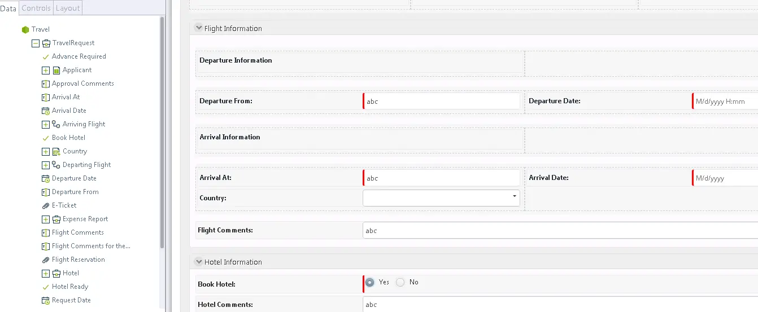Select the Flight Reservation tree item
This screenshot has width=758, height=312.
point(79,260)
